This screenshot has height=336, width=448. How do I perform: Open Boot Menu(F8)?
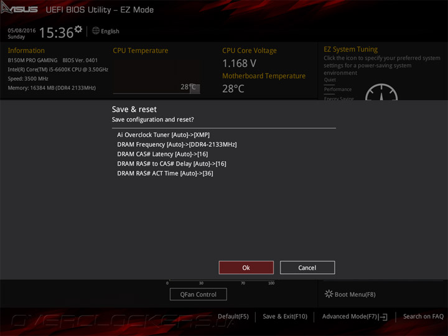[355, 294]
